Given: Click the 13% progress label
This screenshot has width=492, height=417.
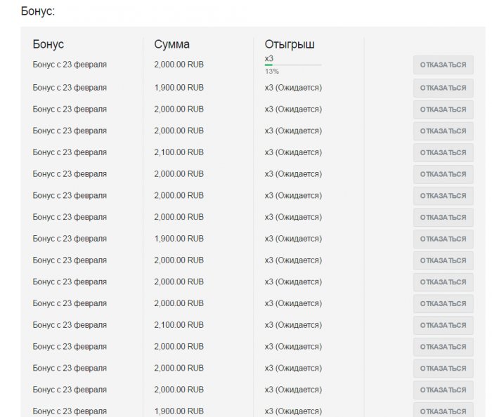Looking at the screenshot, I should pyautogui.click(x=272, y=72).
